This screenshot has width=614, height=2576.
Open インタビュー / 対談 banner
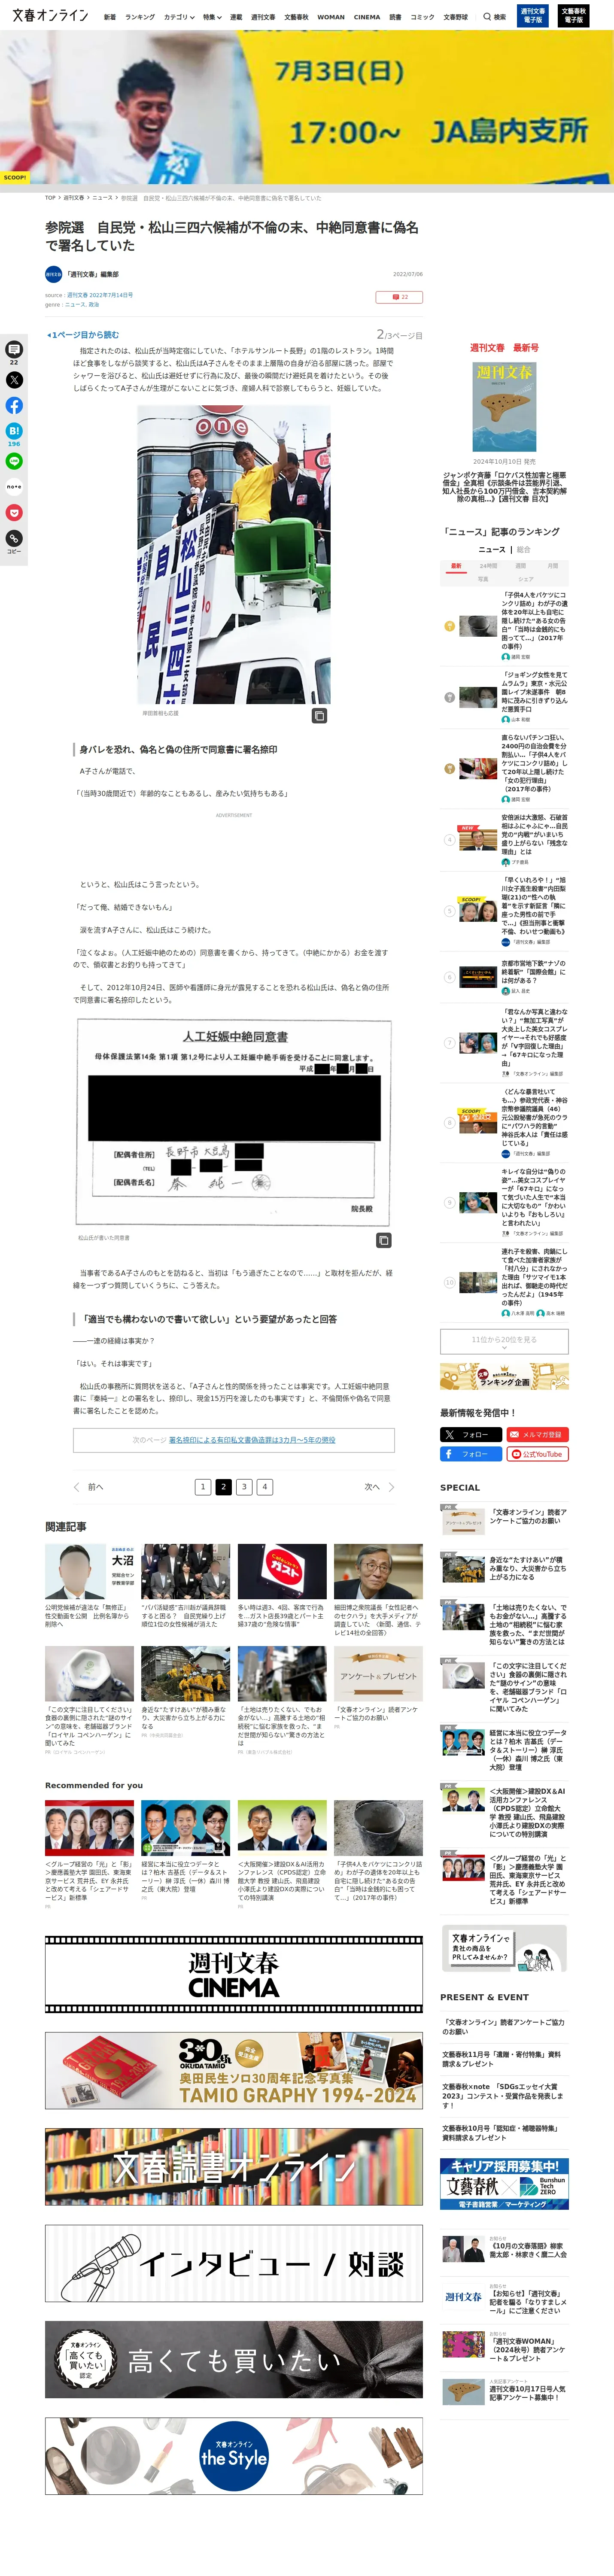tap(234, 2264)
